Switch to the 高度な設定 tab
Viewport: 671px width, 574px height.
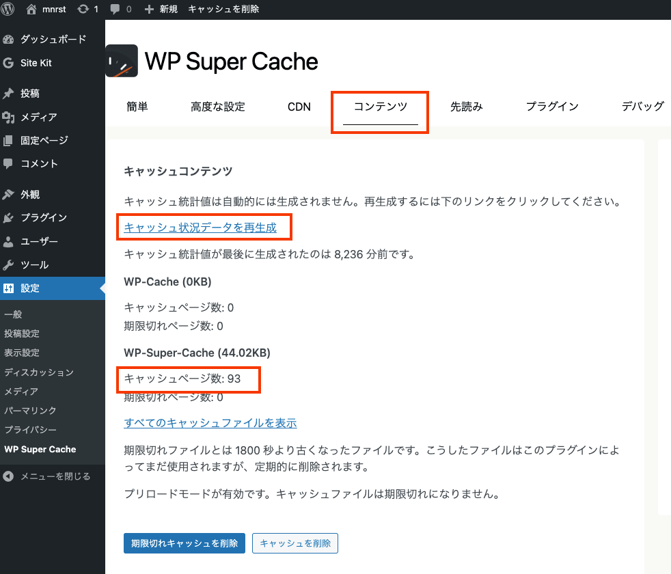tap(218, 107)
